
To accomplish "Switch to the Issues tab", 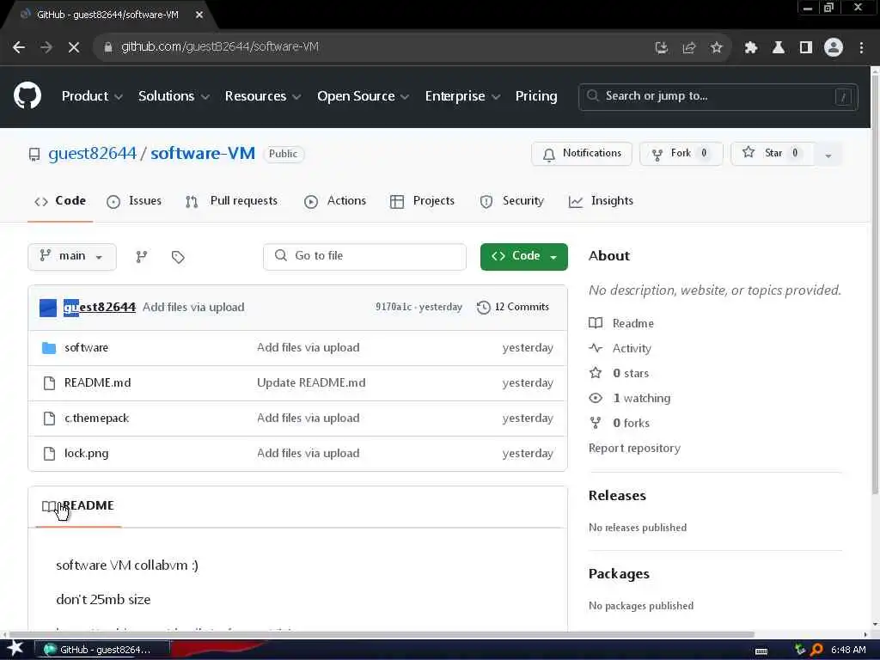I will [x=134, y=201].
